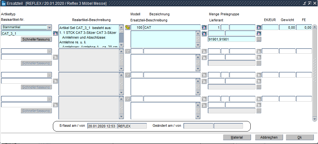Screen dimensions: 318x144
Task: Click the Abbrechen button
Action: [x=266, y=137]
